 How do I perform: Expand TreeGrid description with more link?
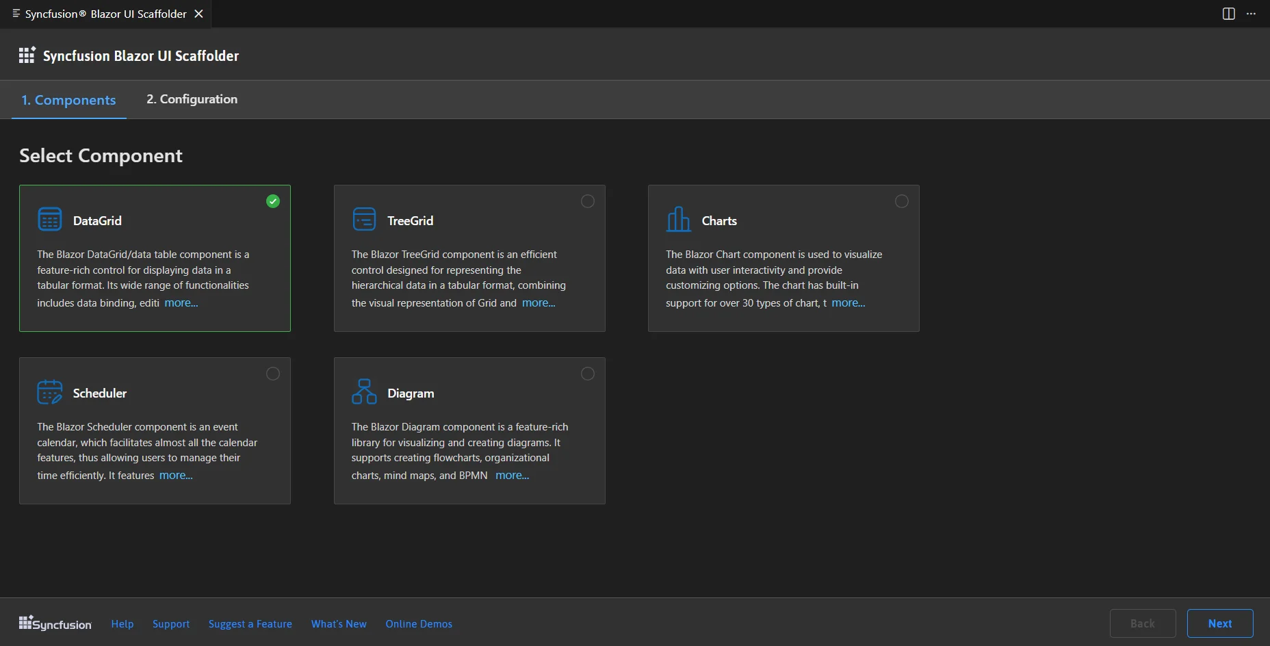[539, 303]
